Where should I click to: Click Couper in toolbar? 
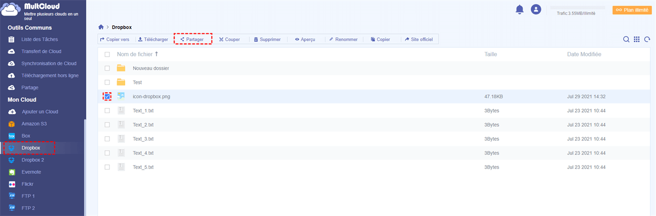click(x=229, y=39)
